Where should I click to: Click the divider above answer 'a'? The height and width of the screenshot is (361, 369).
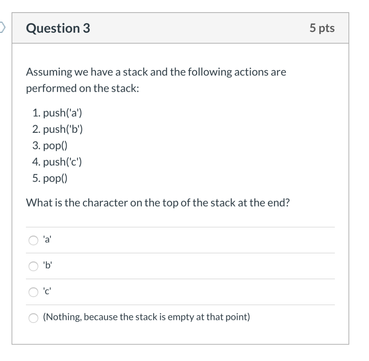(x=180, y=227)
